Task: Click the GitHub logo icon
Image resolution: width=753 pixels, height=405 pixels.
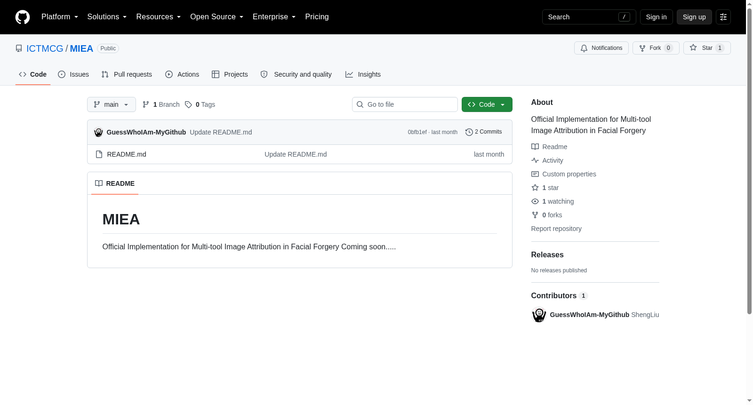Action: [x=23, y=17]
